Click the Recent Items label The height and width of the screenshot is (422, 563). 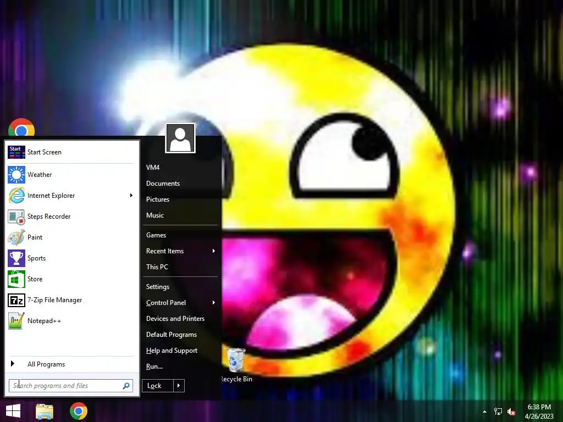pos(165,251)
